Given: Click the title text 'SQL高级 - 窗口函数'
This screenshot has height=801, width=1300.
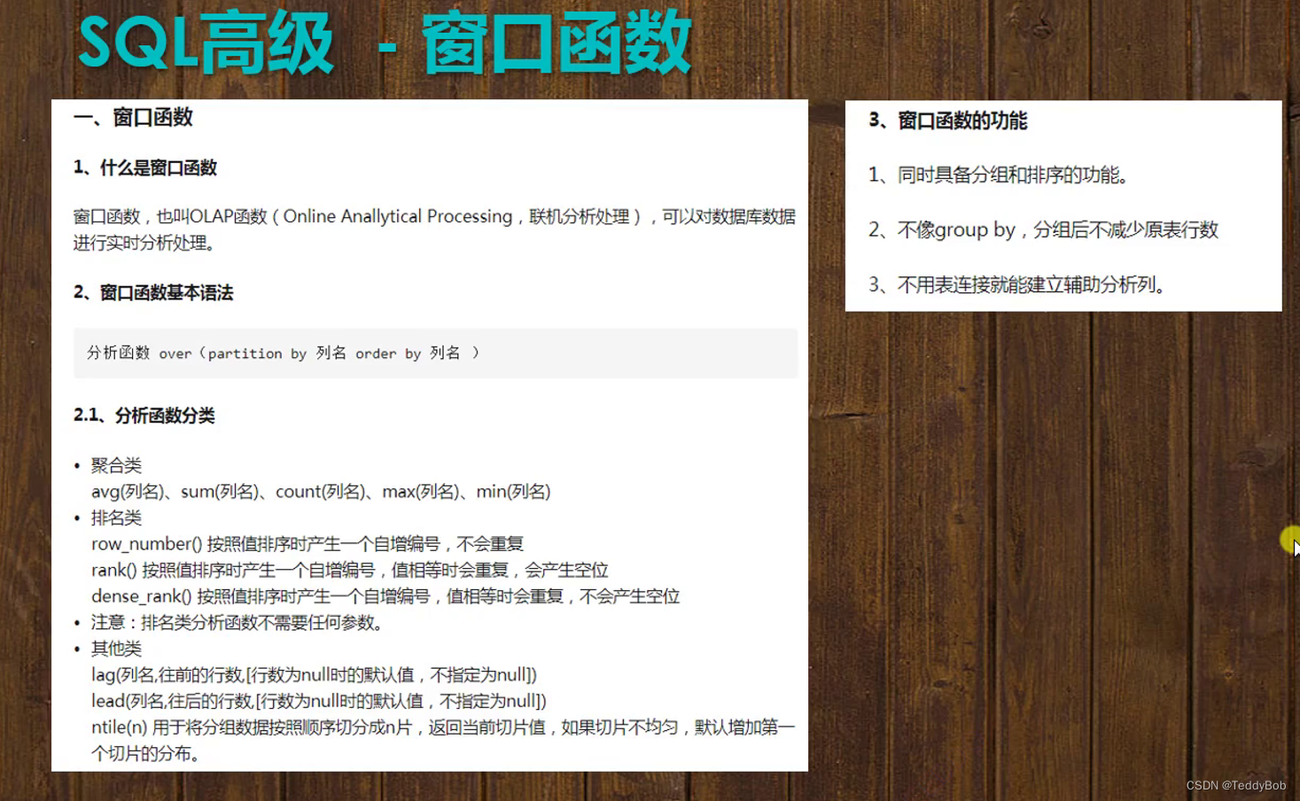Looking at the screenshot, I should click(385, 43).
